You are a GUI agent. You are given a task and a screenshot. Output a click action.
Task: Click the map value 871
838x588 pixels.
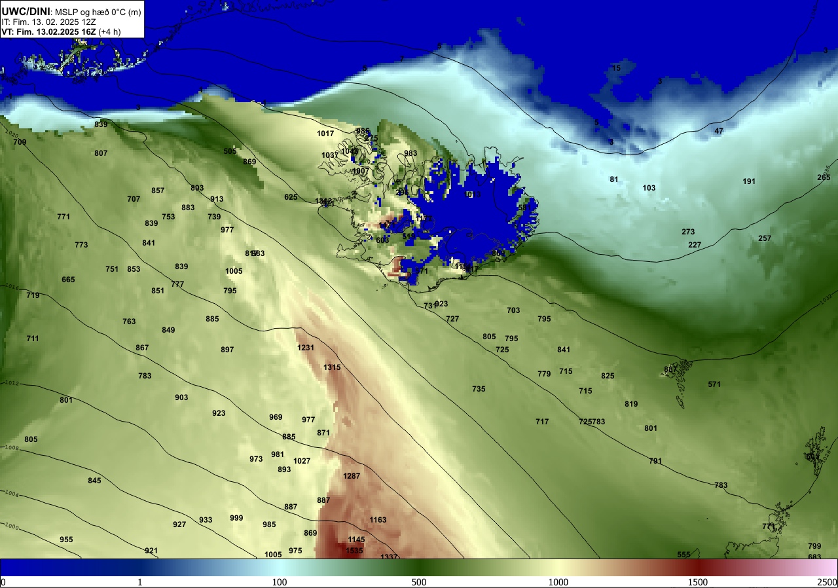tap(323, 433)
